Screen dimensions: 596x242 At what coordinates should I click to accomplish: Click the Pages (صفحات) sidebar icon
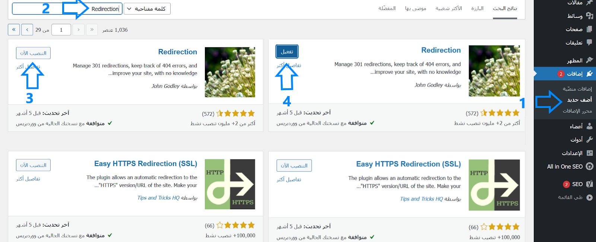[589, 29]
